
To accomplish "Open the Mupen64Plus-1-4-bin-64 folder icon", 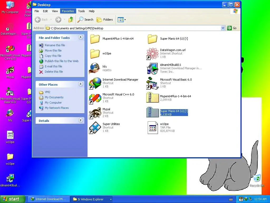I will 95,39.
